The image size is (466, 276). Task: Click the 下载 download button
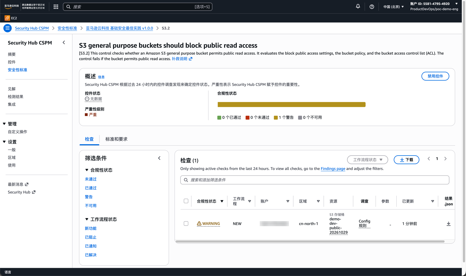(406, 160)
